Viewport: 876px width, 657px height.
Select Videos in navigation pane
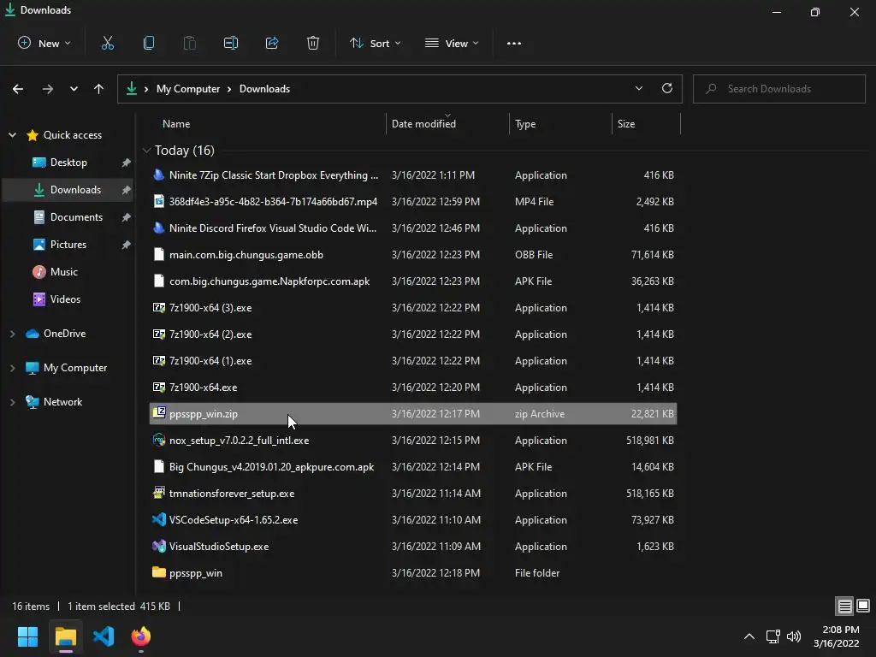[x=65, y=299]
